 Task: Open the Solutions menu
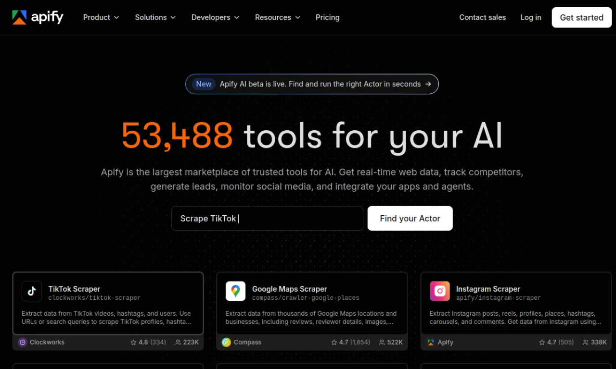pos(155,17)
